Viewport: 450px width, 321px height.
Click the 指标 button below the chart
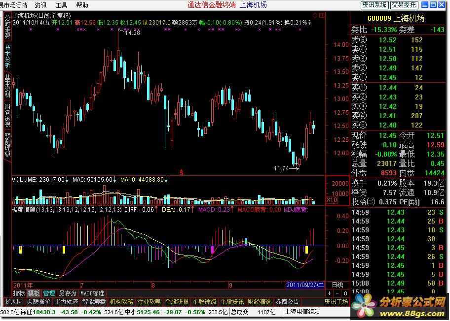[19, 293]
